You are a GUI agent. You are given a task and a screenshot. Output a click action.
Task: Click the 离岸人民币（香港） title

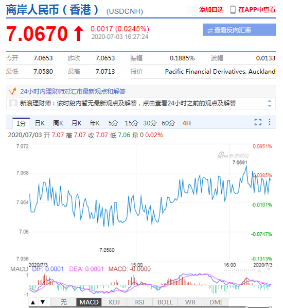pyautogui.click(x=52, y=10)
